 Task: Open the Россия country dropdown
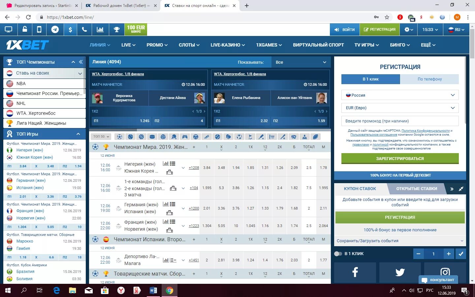click(x=400, y=95)
